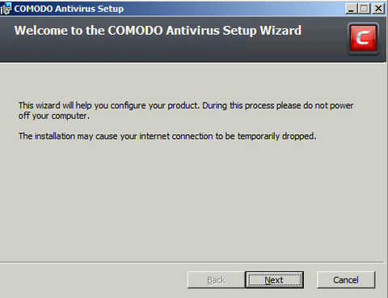Select the 'Welcome to the COMODO Antivirus Setup Wizard' heading
The image size is (388, 298).
158,31
